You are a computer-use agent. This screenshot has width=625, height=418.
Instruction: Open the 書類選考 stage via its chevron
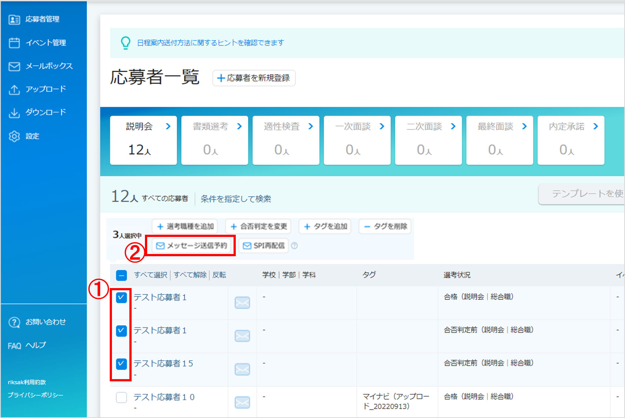pyautogui.click(x=240, y=126)
